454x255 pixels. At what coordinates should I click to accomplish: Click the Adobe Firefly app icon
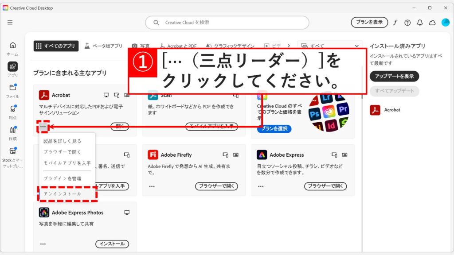point(153,155)
